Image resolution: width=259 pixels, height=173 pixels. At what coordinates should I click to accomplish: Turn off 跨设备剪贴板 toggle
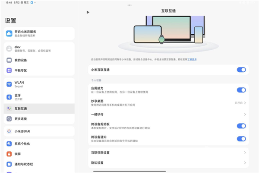(x=241, y=126)
